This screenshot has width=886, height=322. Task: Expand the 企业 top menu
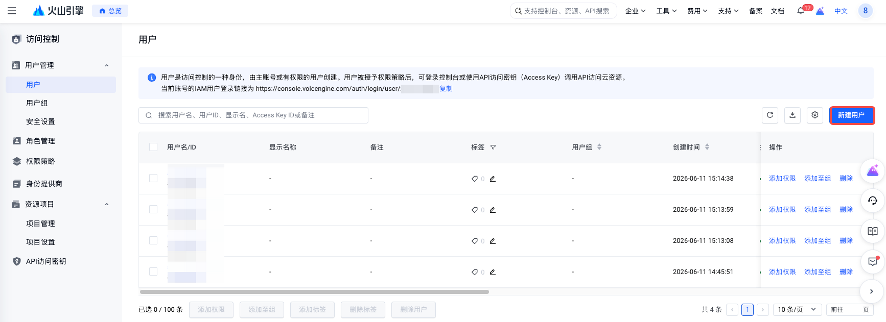click(635, 11)
